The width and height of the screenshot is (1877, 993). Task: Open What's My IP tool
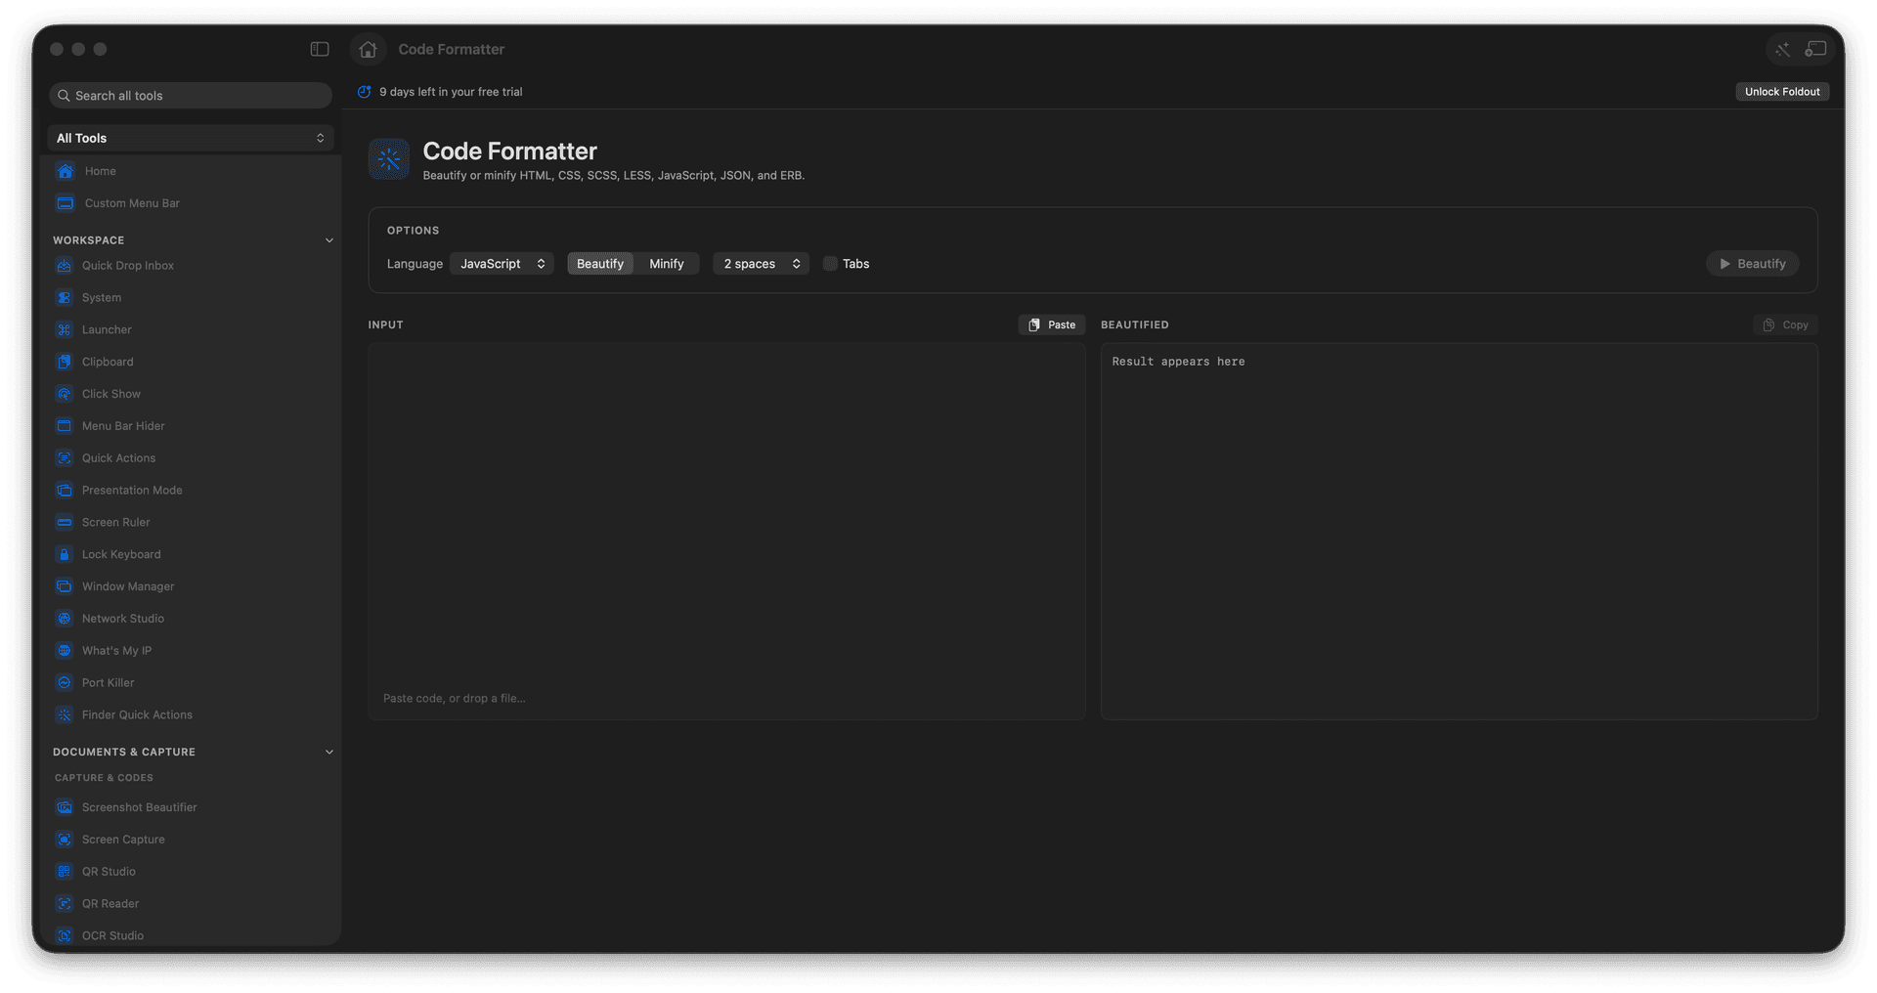pyautogui.click(x=191, y=651)
